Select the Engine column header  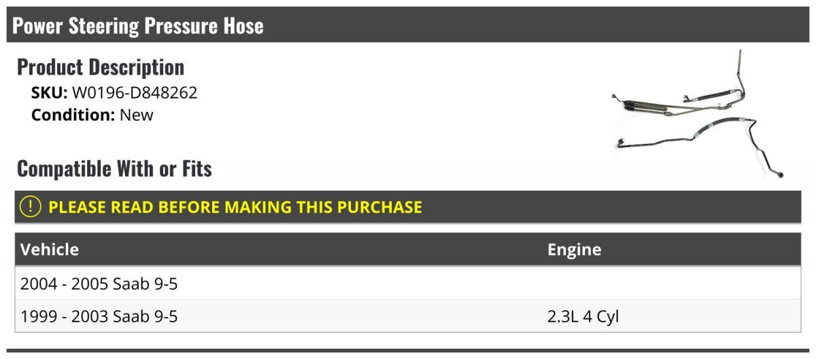575,249
